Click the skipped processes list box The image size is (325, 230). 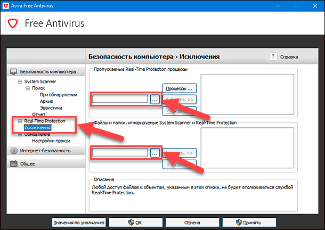pos(247,94)
